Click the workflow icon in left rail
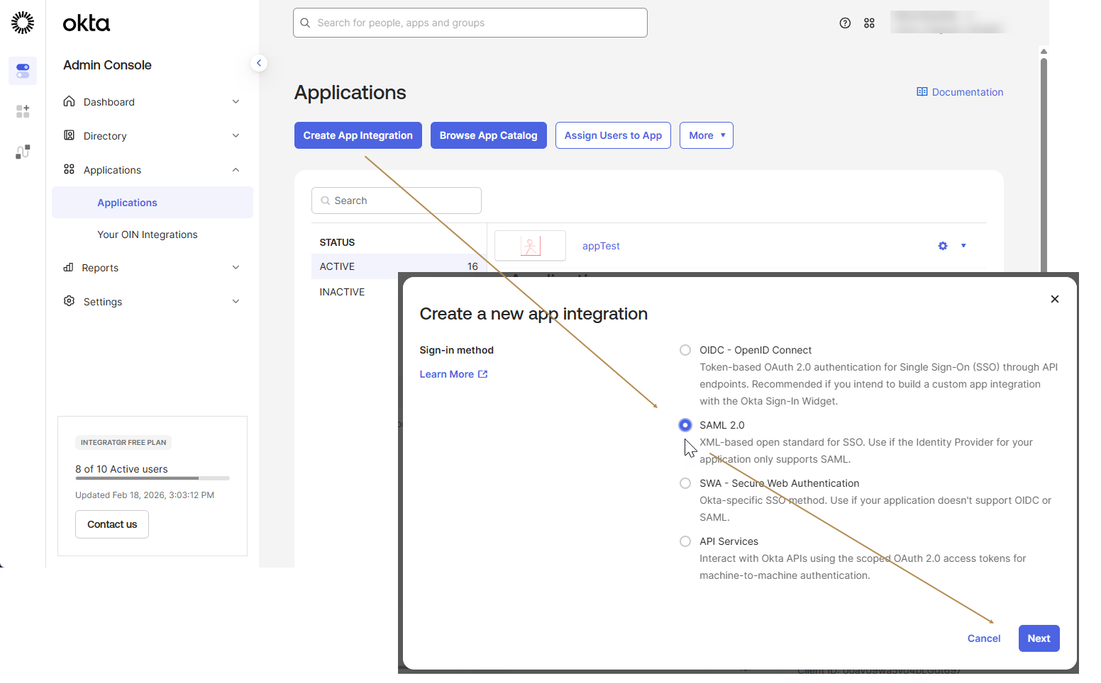 (x=23, y=152)
